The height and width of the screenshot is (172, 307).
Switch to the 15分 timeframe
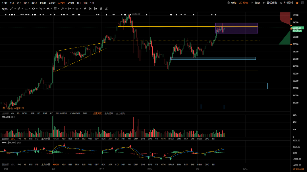[26, 3]
